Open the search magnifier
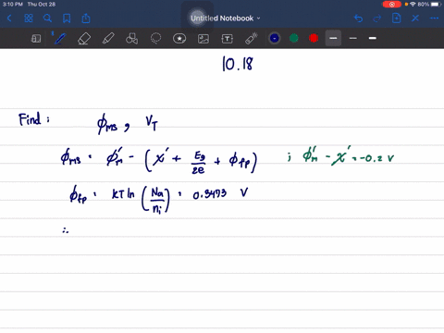444x333 pixels. pos(47,18)
